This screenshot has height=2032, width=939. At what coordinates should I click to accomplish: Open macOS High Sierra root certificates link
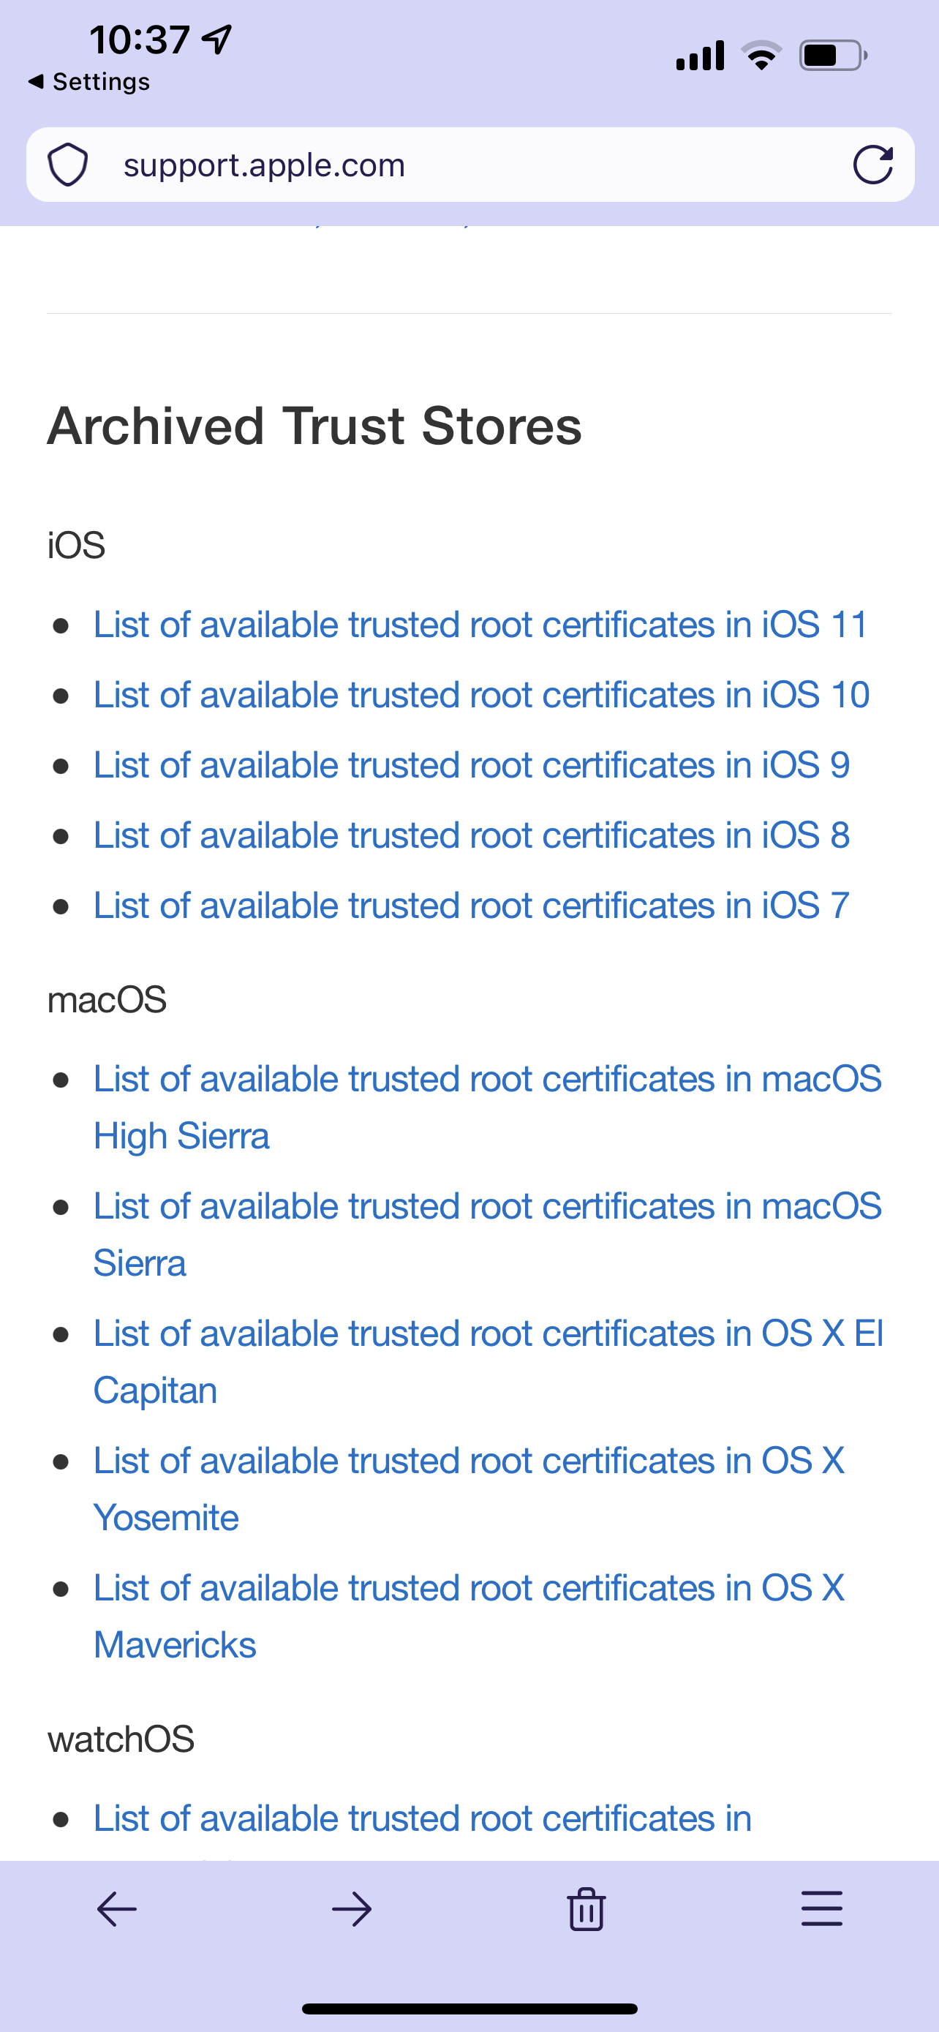(487, 1107)
